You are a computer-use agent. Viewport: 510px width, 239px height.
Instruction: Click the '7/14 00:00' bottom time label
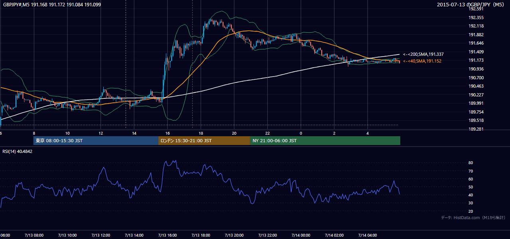(301, 235)
